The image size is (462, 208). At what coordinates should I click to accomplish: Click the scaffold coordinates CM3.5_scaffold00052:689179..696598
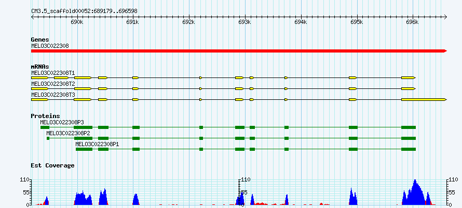coord(84,11)
